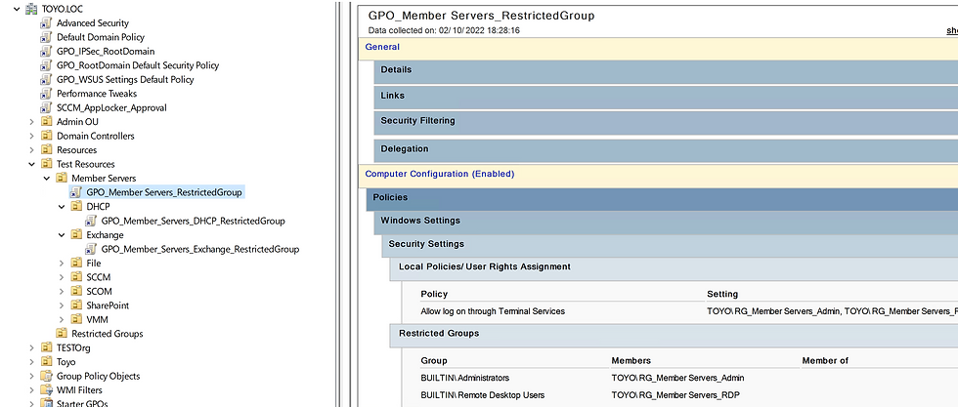The image size is (958, 407).
Task: Click the Performance Tweaks GPO icon
Action: pyautogui.click(x=47, y=94)
